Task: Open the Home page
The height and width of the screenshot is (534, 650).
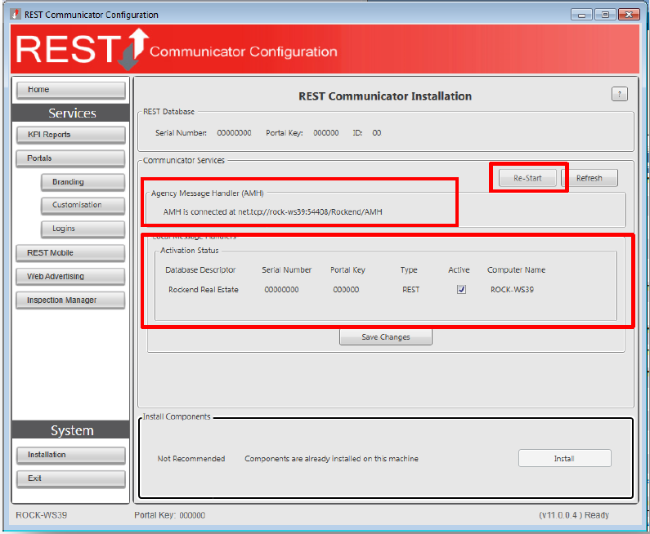Action: (x=71, y=90)
